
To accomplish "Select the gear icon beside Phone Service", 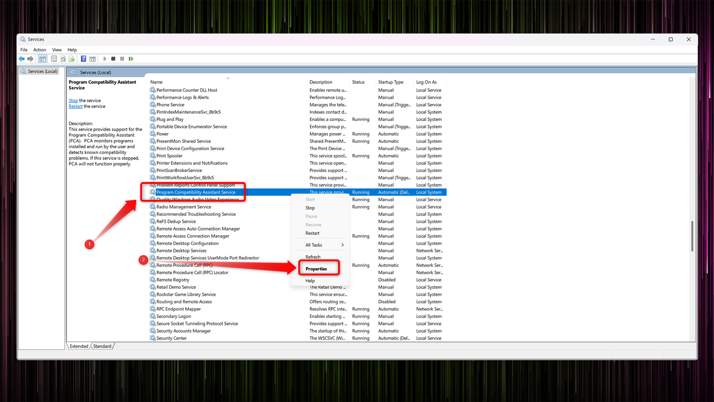I will (x=153, y=104).
